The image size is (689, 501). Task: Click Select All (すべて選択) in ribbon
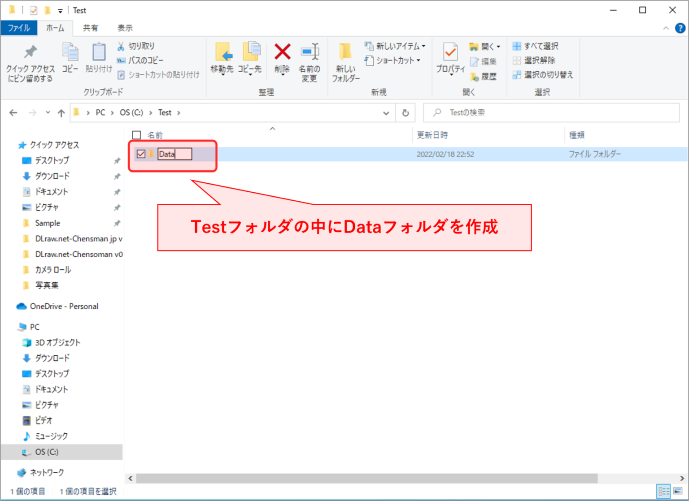[x=536, y=46]
